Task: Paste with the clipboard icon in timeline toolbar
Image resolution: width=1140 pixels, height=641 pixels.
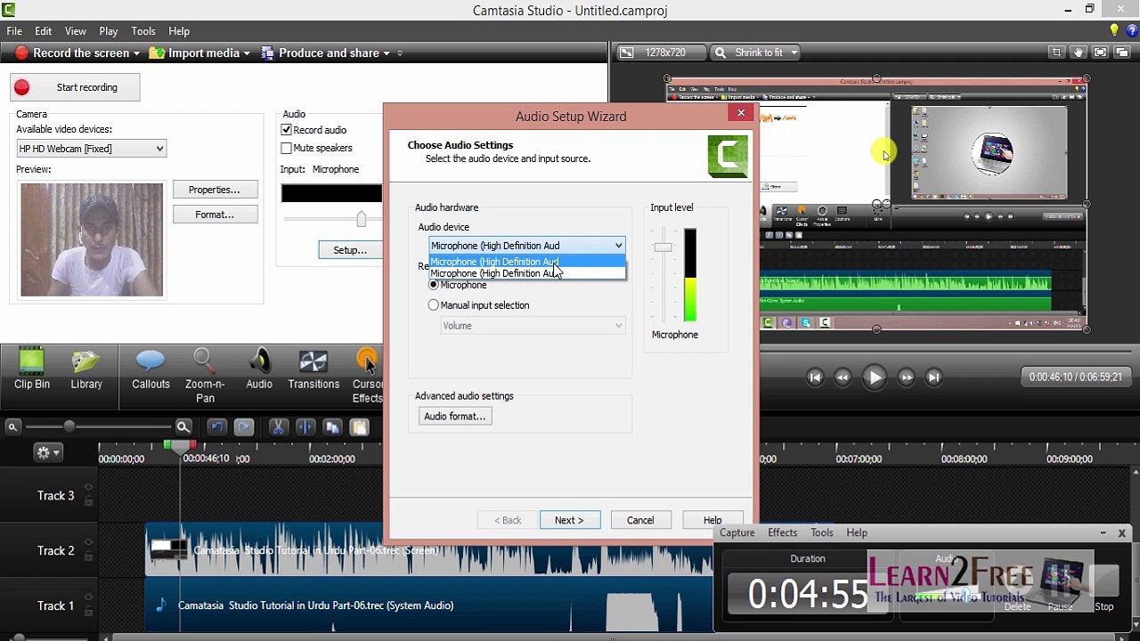Action: (359, 427)
